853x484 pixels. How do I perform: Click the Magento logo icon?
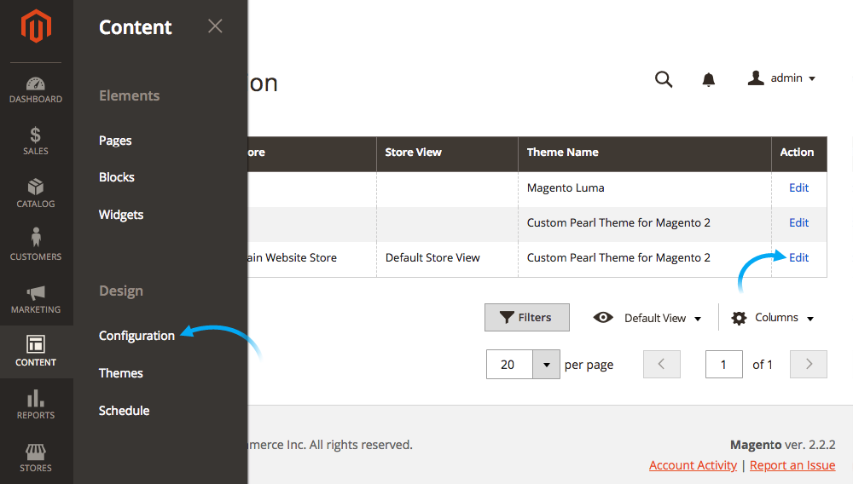pyautogui.click(x=36, y=27)
